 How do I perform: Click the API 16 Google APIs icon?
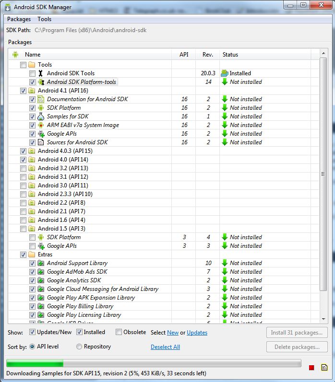pos(41,134)
